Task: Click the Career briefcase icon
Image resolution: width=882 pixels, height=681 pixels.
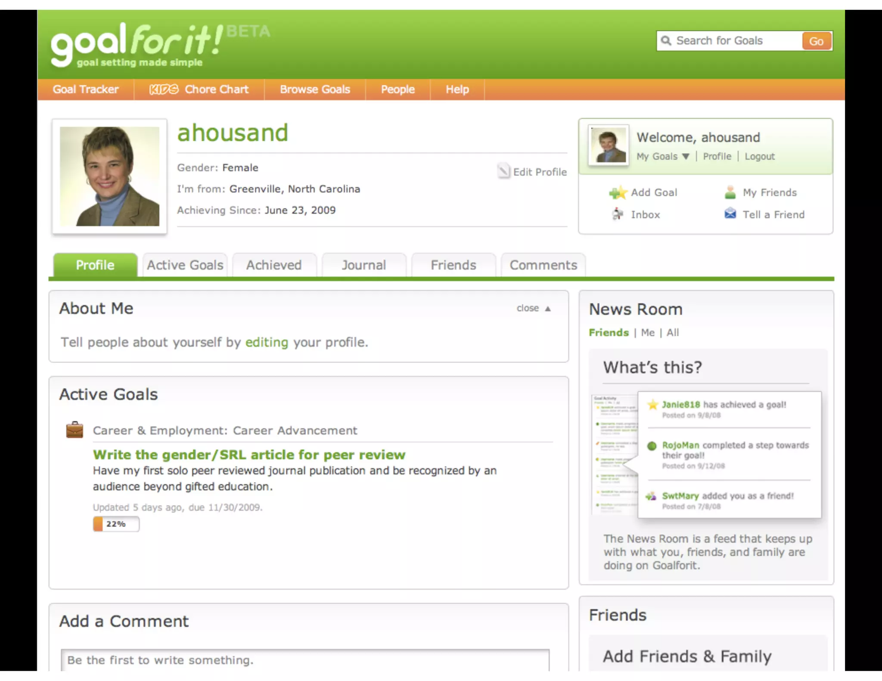Action: 75,430
